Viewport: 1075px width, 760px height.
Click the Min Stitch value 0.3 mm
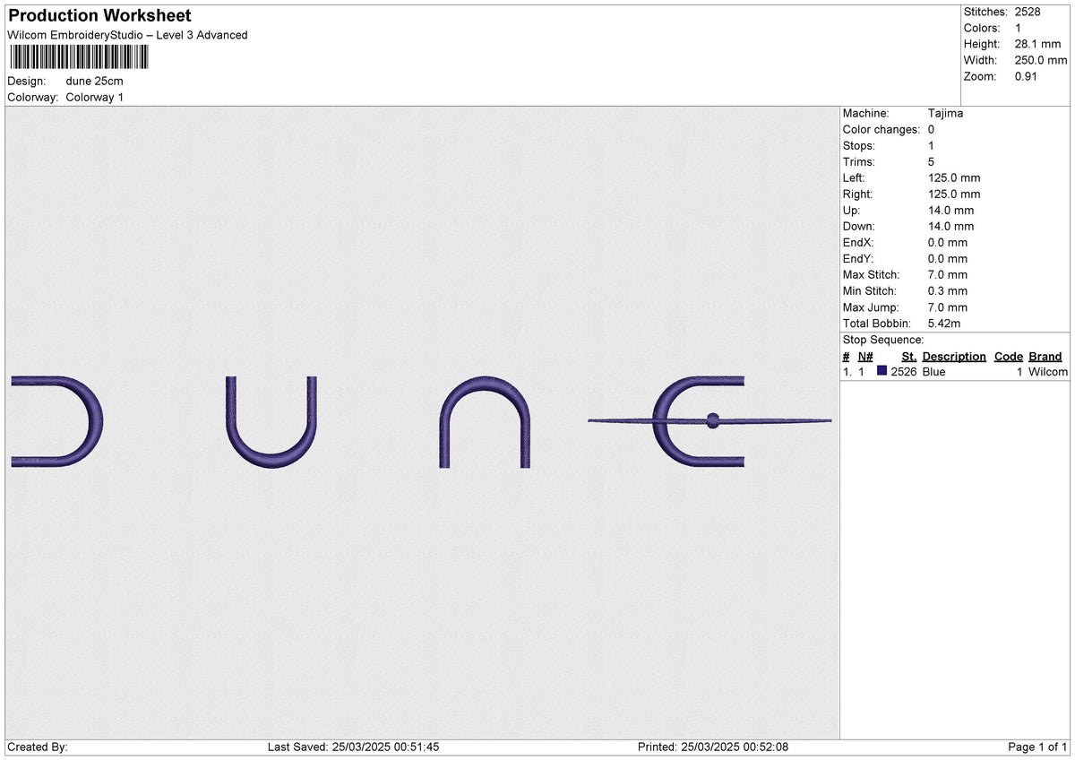[948, 290]
